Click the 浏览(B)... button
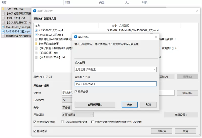 point(187,93)
